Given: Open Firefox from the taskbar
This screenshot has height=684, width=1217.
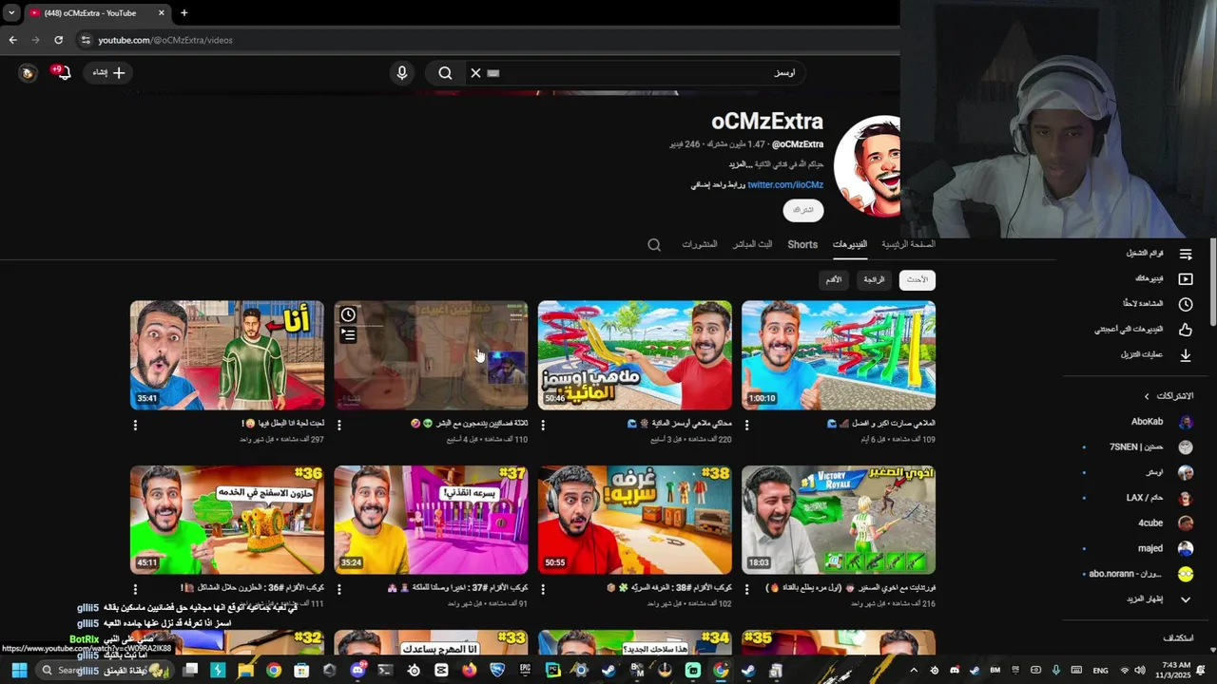Looking at the screenshot, I should point(470,671).
